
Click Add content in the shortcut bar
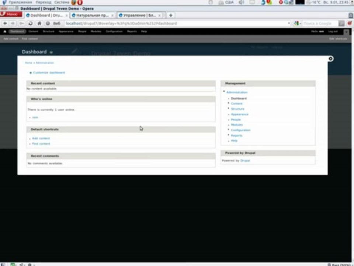(11, 39)
